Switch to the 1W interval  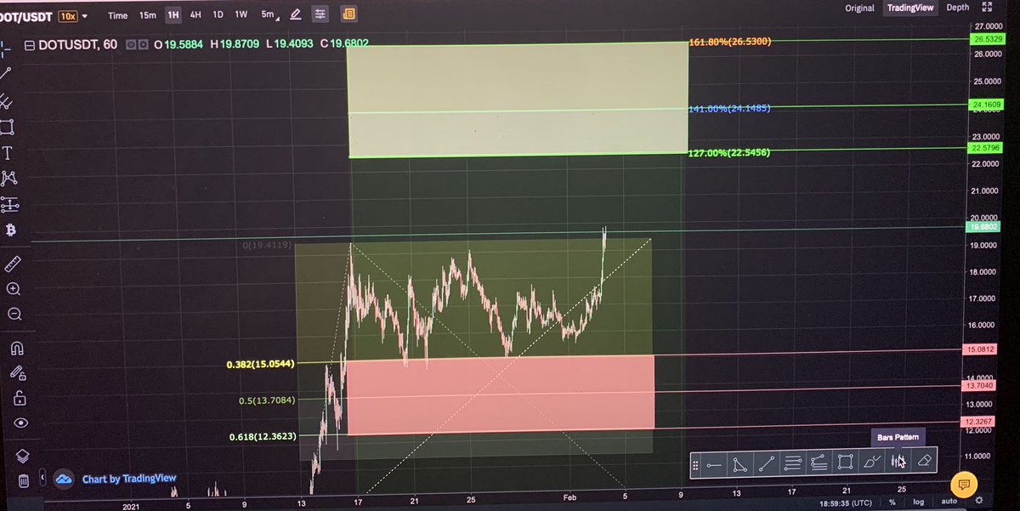pyautogui.click(x=241, y=14)
